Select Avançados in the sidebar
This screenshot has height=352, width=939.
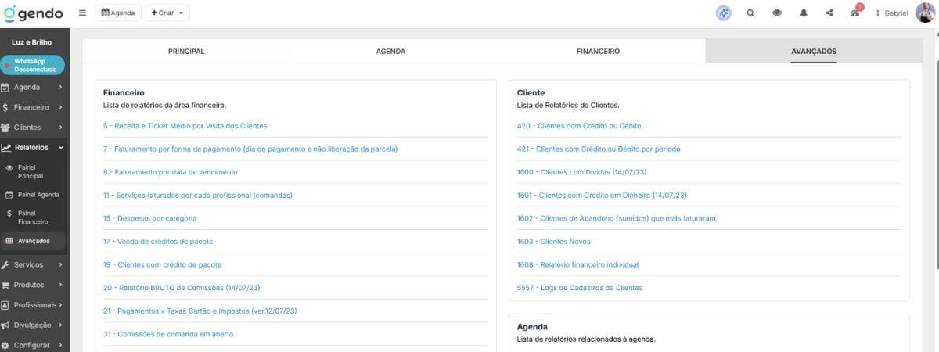pyautogui.click(x=32, y=241)
